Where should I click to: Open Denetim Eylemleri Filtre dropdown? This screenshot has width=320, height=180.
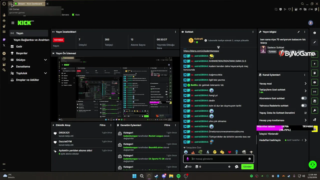(167, 125)
